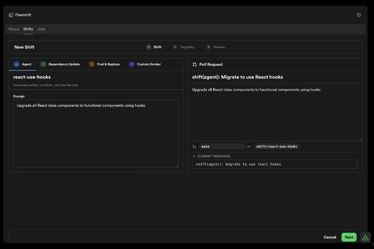Image resolution: width=374 pixels, height=249 pixels.
Task: Open the Jobs tab
Action: [x=42, y=29]
